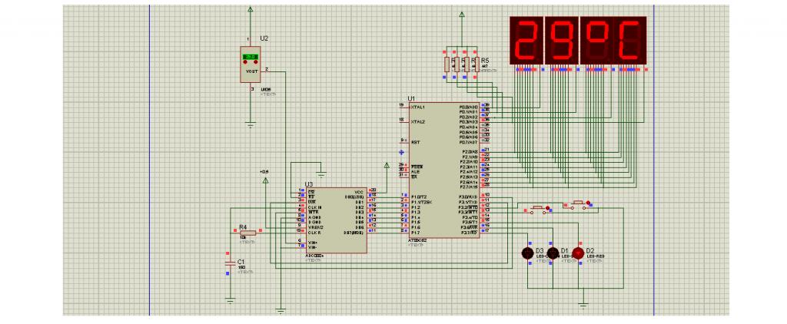This screenshot has width=787, height=324.
Task: Click the XTAL2 pin label on U1
Action: pos(418,122)
